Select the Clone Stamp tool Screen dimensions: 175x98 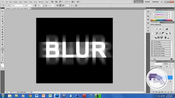2,32
